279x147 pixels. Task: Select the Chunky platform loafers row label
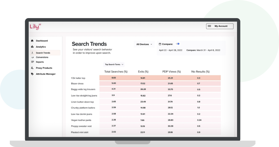[x=83, y=108]
